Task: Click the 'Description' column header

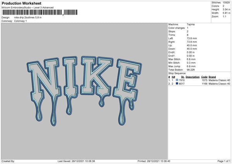Action: tap(193, 77)
